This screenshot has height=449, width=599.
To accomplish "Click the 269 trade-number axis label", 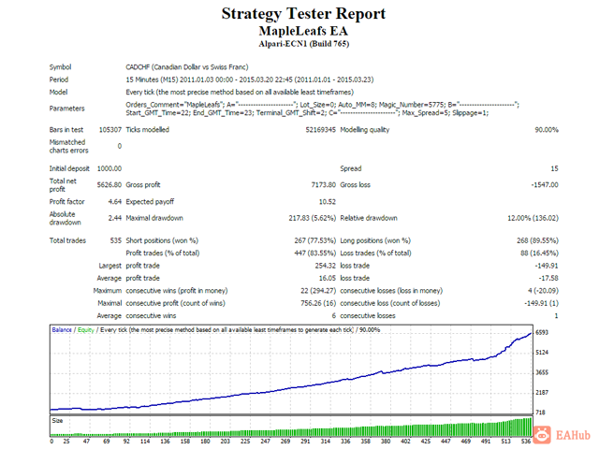I will [285, 442].
